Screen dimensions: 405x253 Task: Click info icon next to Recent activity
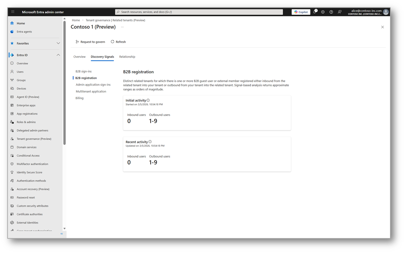tap(150, 141)
